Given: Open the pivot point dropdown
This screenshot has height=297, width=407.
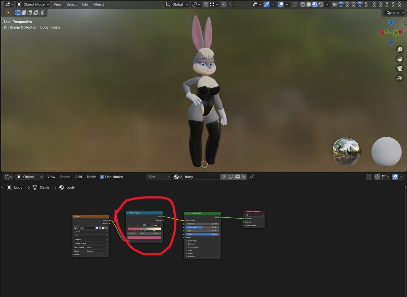Looking at the screenshot, I should [x=196, y=4].
